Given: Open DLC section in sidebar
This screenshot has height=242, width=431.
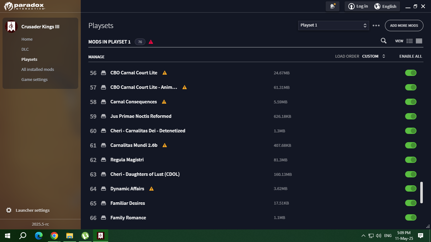Looking at the screenshot, I should pos(25,49).
